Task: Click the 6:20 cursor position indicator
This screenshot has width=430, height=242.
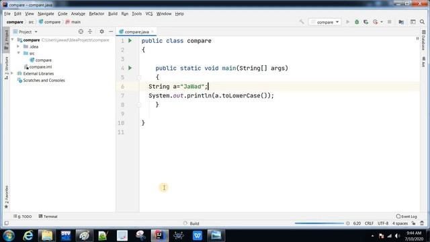Action: [357, 223]
